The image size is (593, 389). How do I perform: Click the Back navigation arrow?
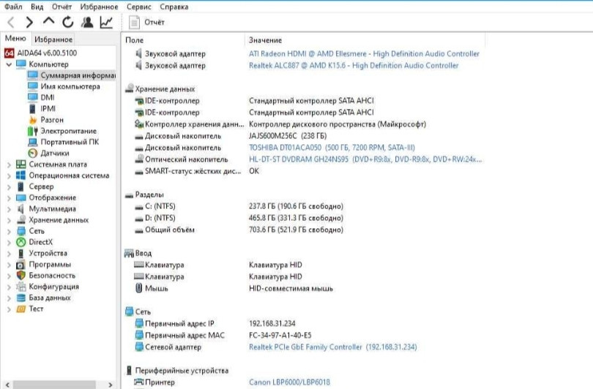point(11,23)
